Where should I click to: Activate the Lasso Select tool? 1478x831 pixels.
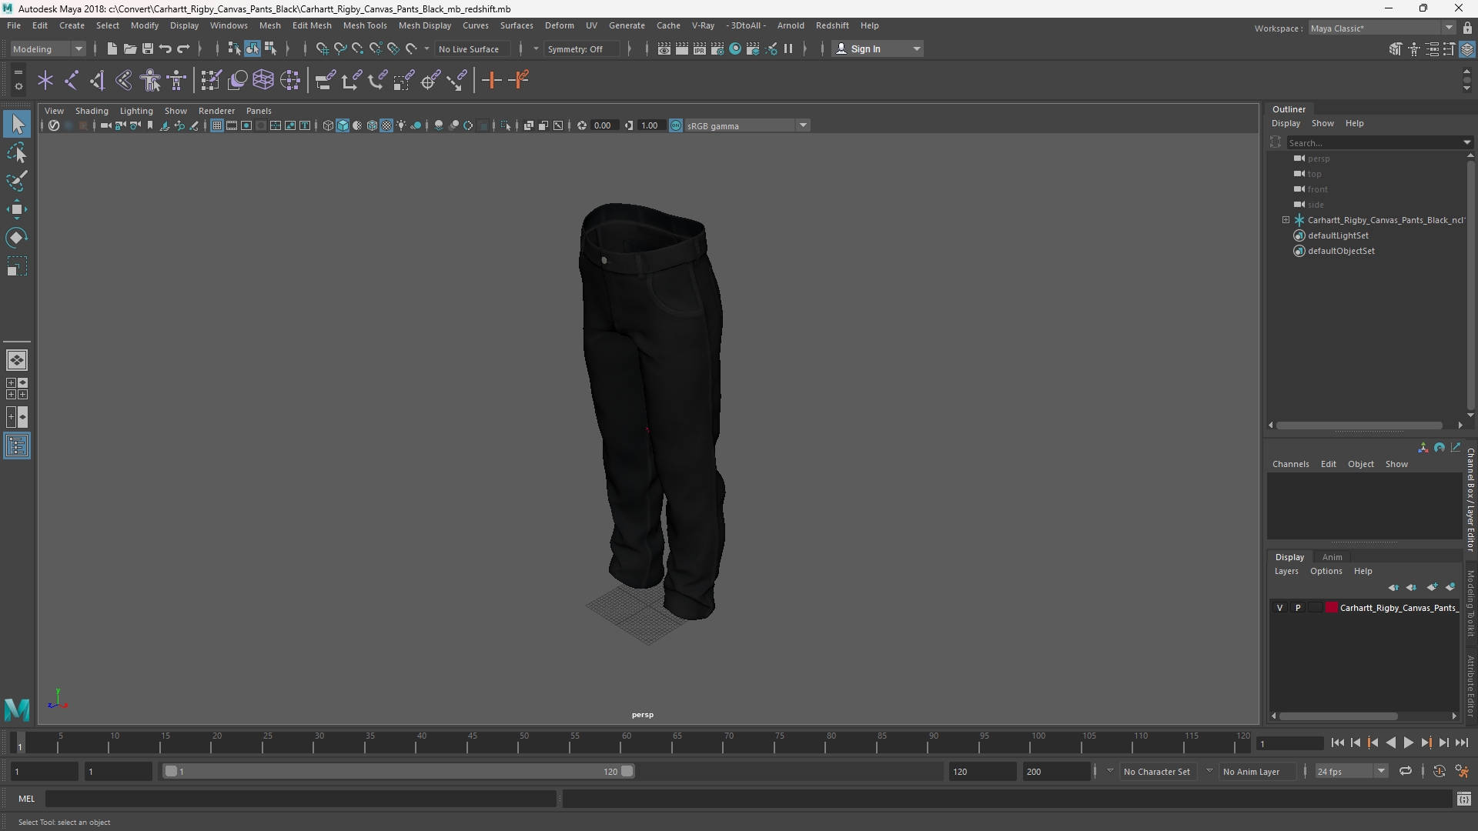tap(17, 153)
